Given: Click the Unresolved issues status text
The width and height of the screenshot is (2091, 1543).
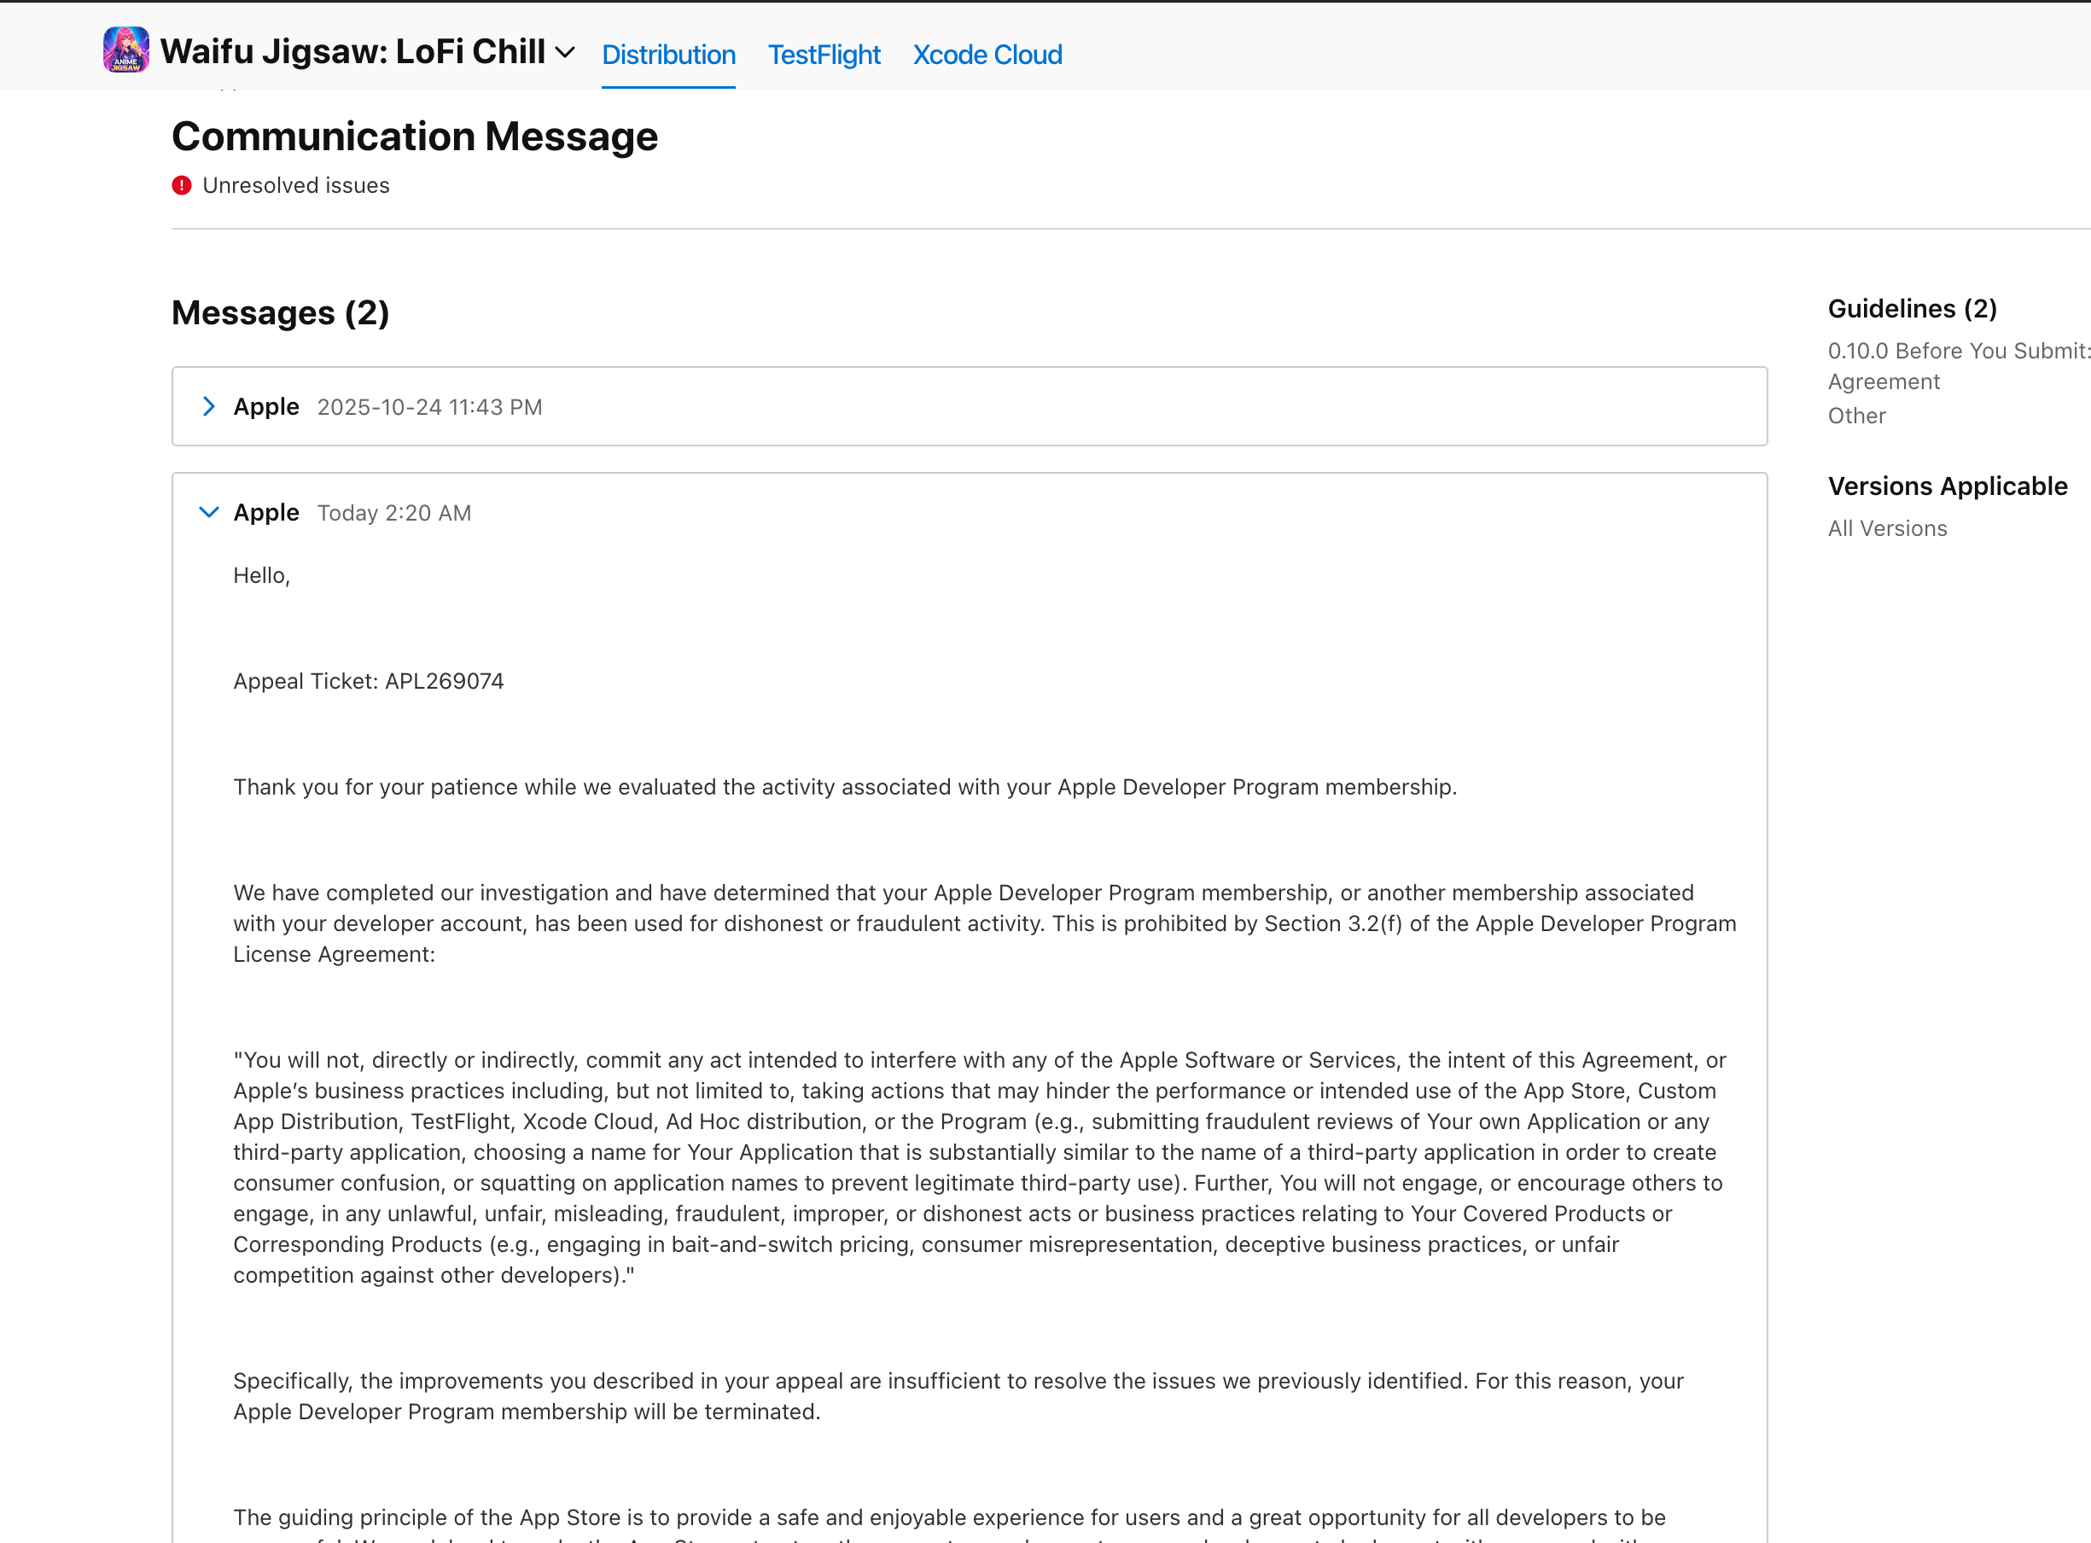Looking at the screenshot, I should click(296, 186).
